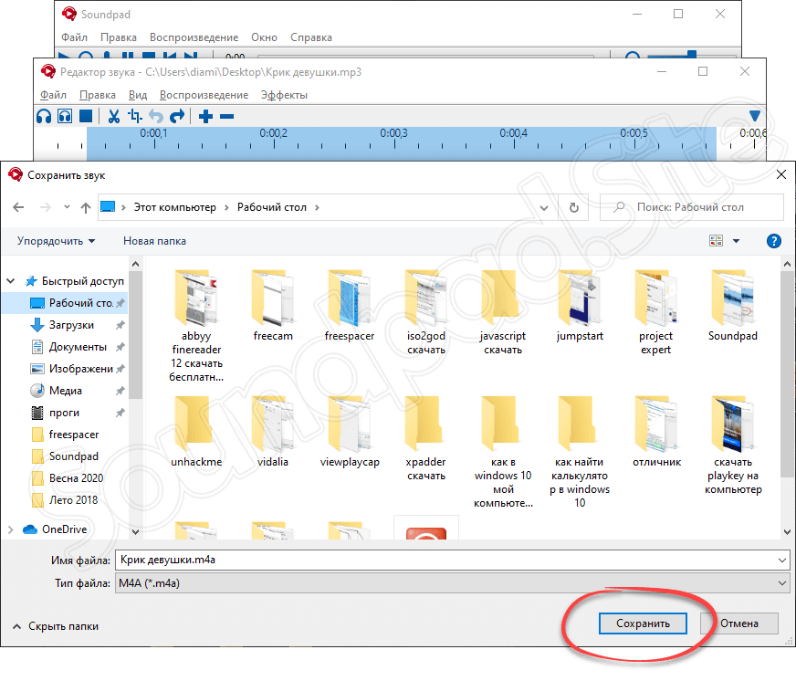Open the Эффекты menu in sound editor
The height and width of the screenshot is (681, 796).
(284, 95)
